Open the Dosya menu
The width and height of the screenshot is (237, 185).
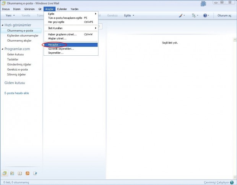[6, 9]
